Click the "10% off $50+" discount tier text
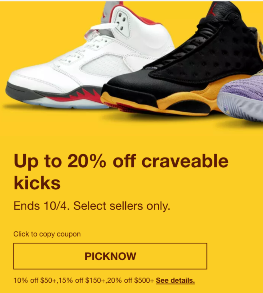 35,280
